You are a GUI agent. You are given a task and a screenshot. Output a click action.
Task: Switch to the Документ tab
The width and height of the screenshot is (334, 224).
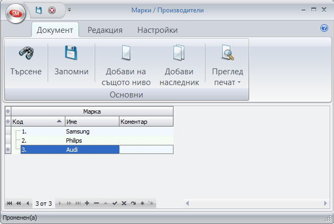tap(55, 30)
